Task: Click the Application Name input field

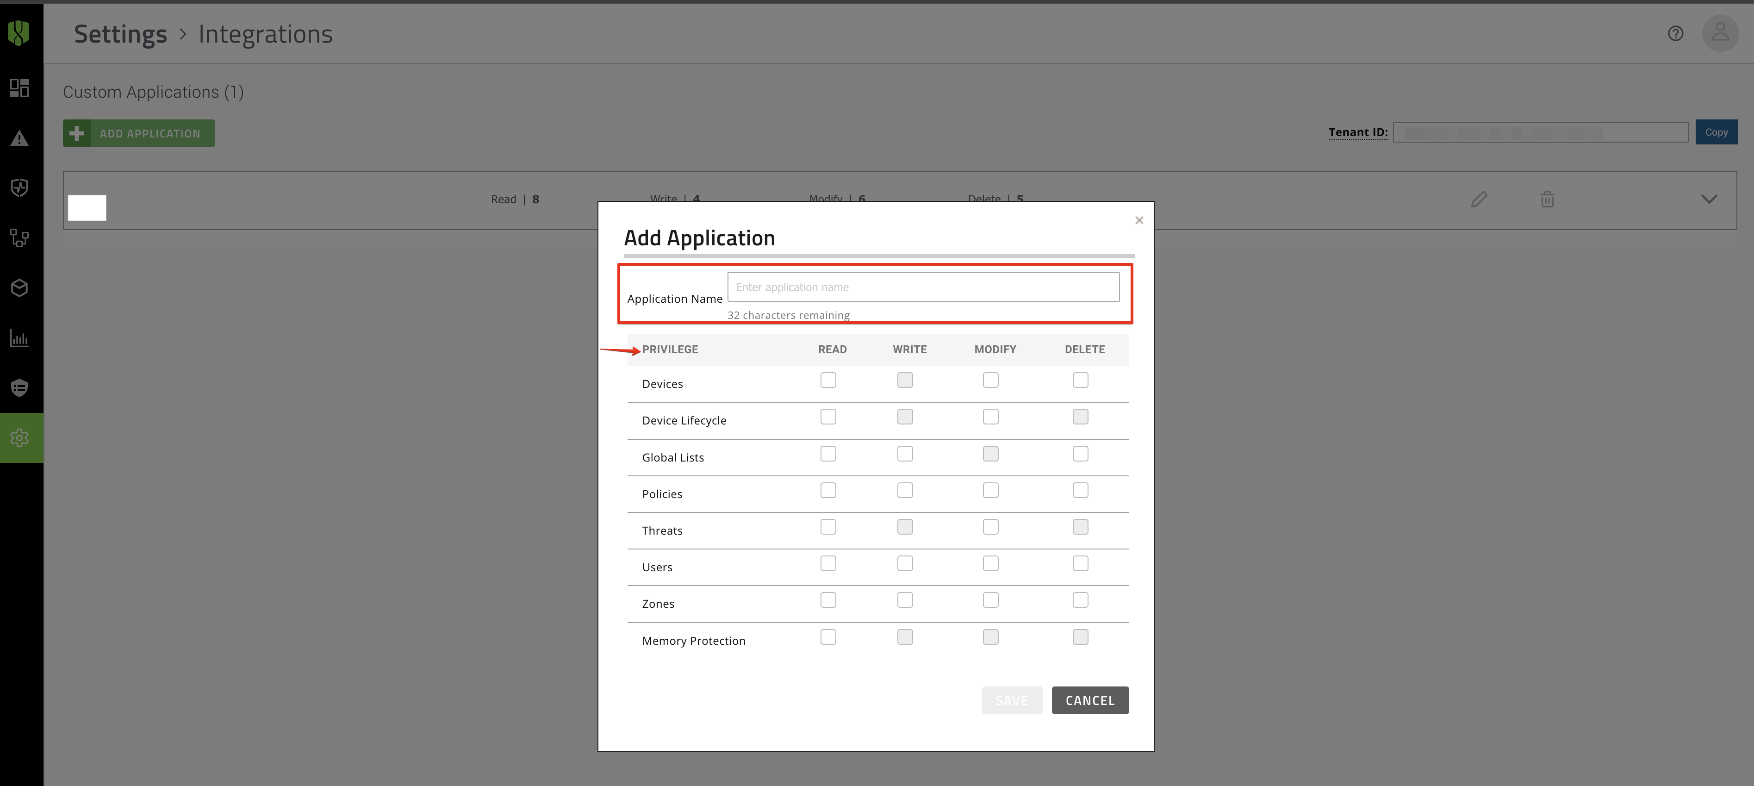Action: click(923, 287)
